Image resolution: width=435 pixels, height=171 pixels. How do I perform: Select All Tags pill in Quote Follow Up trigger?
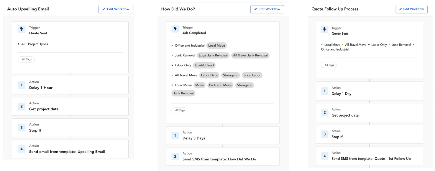click(329, 65)
